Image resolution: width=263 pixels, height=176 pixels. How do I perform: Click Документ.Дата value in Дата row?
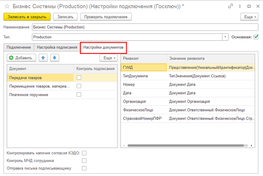point(211,93)
